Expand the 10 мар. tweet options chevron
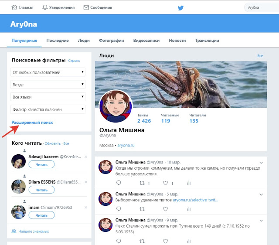Screen dimensions: 279x245 (x=261, y=163)
